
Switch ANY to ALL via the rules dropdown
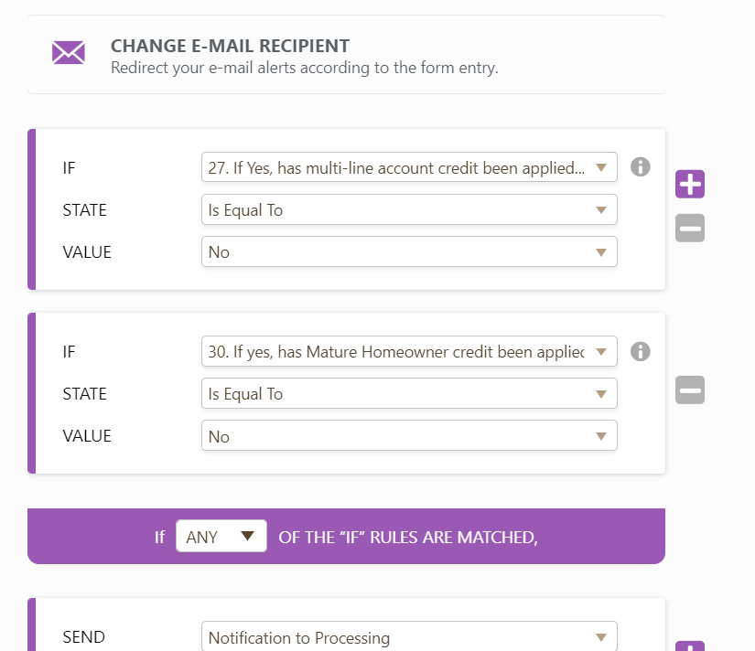pos(221,537)
